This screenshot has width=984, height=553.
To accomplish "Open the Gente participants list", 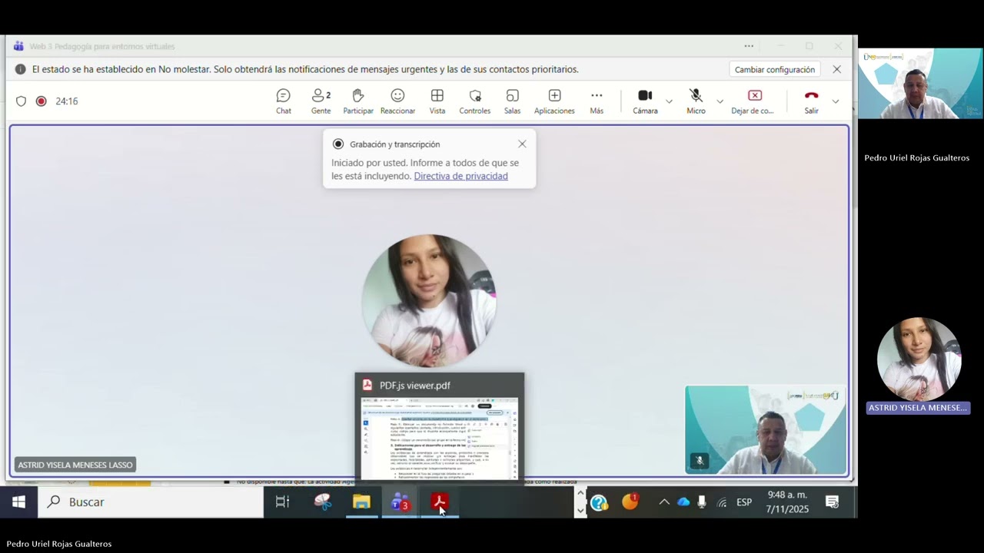I will click(321, 101).
